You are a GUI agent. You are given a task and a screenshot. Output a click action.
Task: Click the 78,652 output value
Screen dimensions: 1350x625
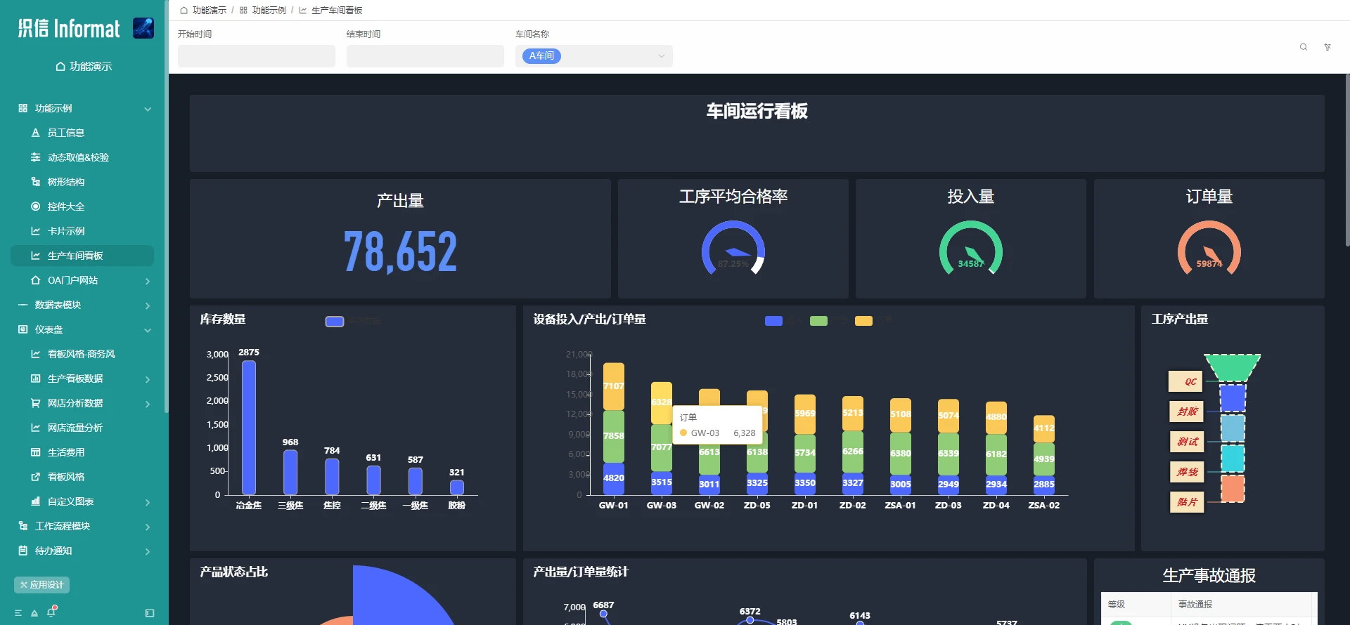click(x=400, y=251)
